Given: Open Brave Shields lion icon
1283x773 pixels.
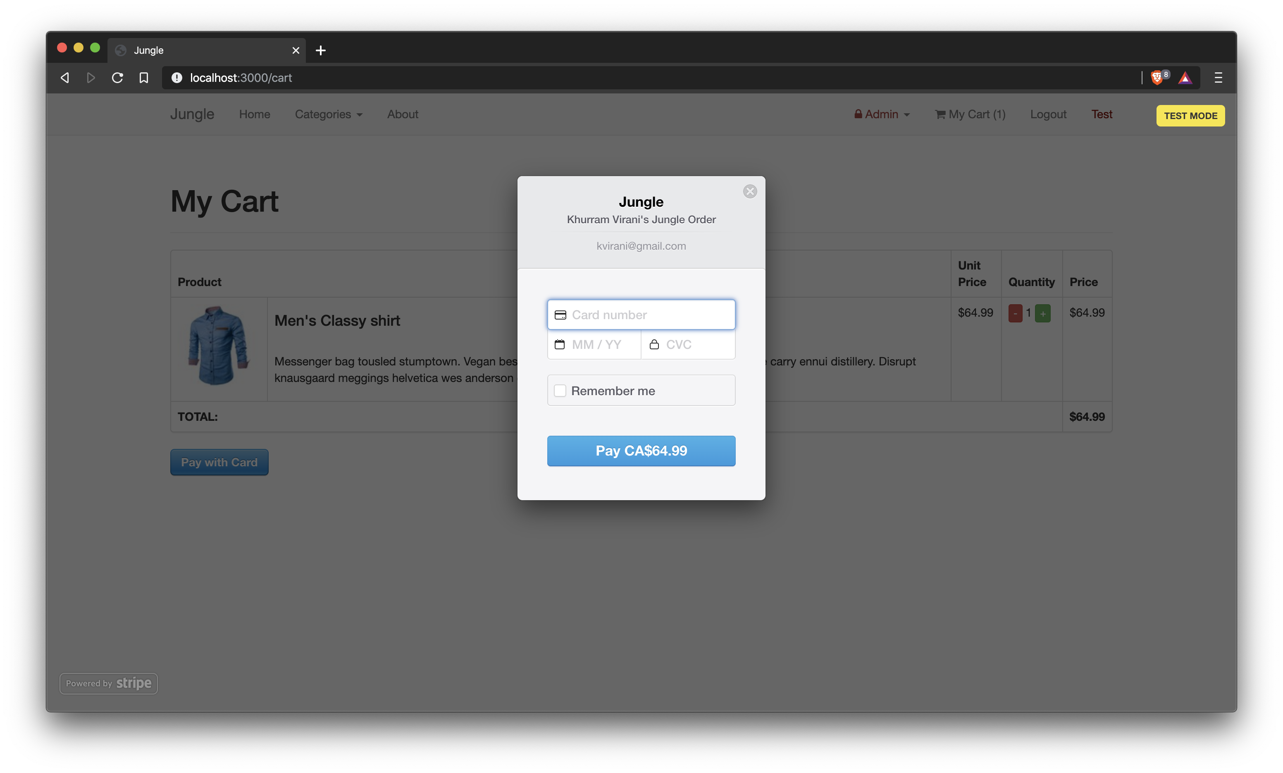Looking at the screenshot, I should [x=1157, y=78].
